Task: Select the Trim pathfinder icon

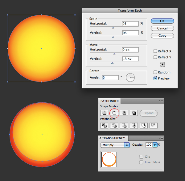Action: coord(114,125)
